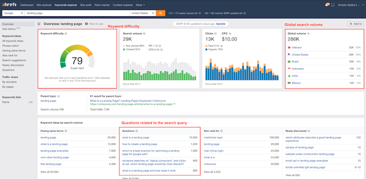Open By pages under Traffic share

pyautogui.click(x=8, y=87)
